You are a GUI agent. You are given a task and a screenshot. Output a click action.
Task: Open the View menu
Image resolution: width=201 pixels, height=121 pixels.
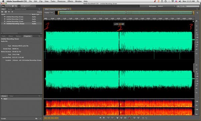click(x=47, y=1)
